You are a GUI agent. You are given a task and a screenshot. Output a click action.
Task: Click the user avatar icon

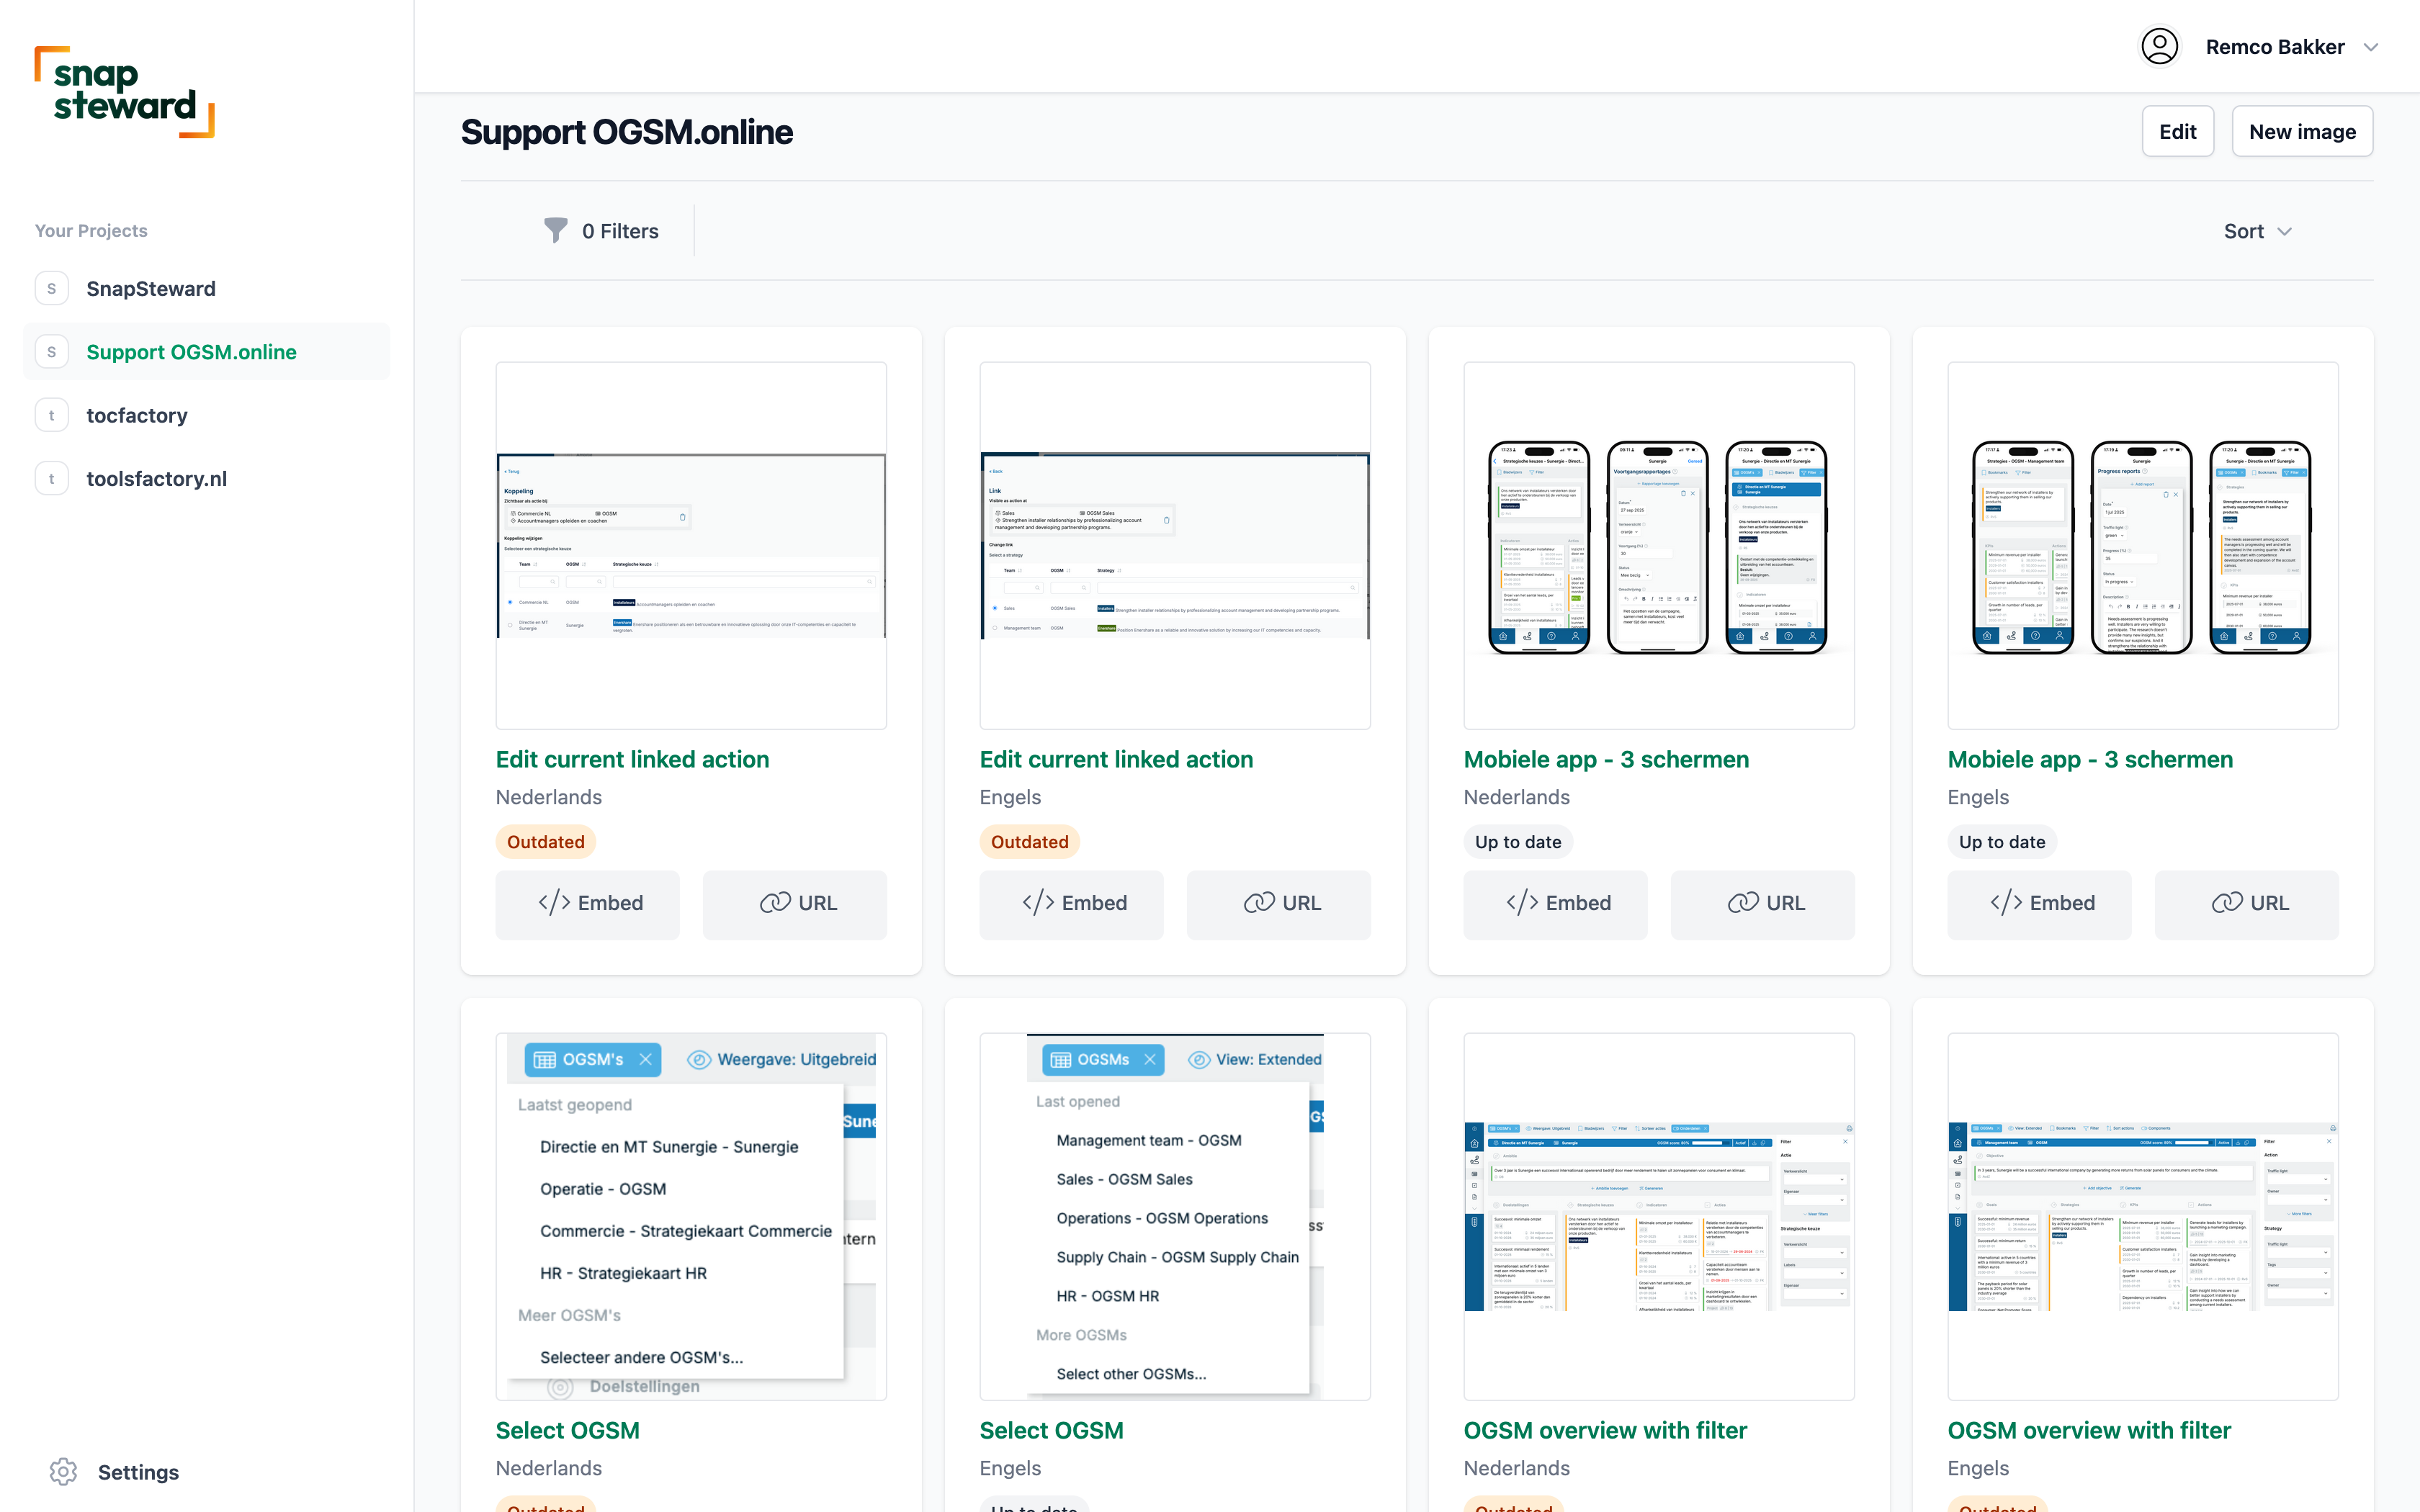click(2159, 47)
